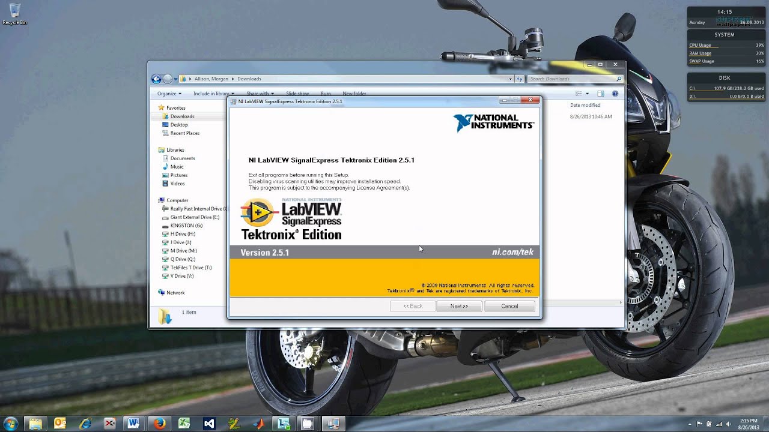
Task: Open Firefox from taskbar
Action: (x=159, y=424)
